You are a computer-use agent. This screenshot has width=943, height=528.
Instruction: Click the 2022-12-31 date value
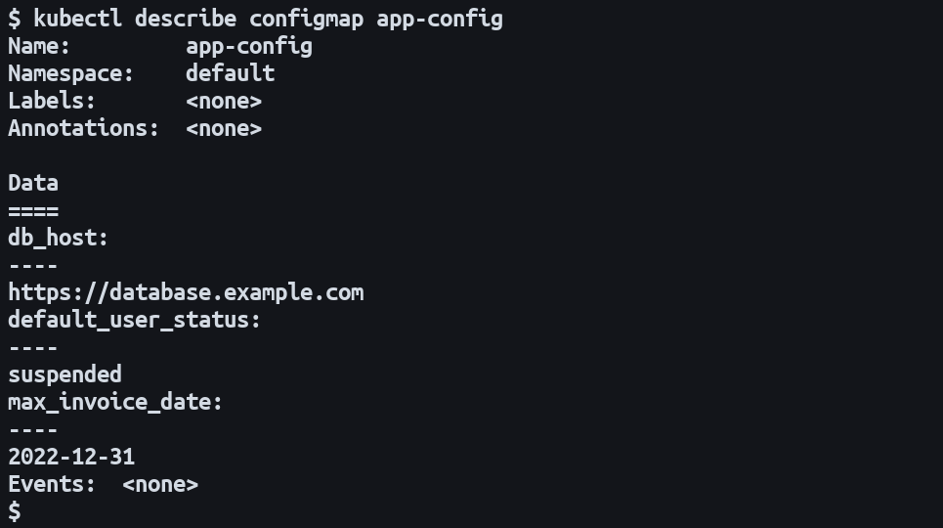[x=71, y=457]
